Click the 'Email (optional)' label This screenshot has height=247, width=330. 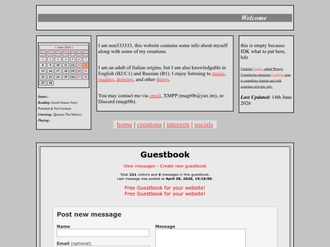click(74, 243)
